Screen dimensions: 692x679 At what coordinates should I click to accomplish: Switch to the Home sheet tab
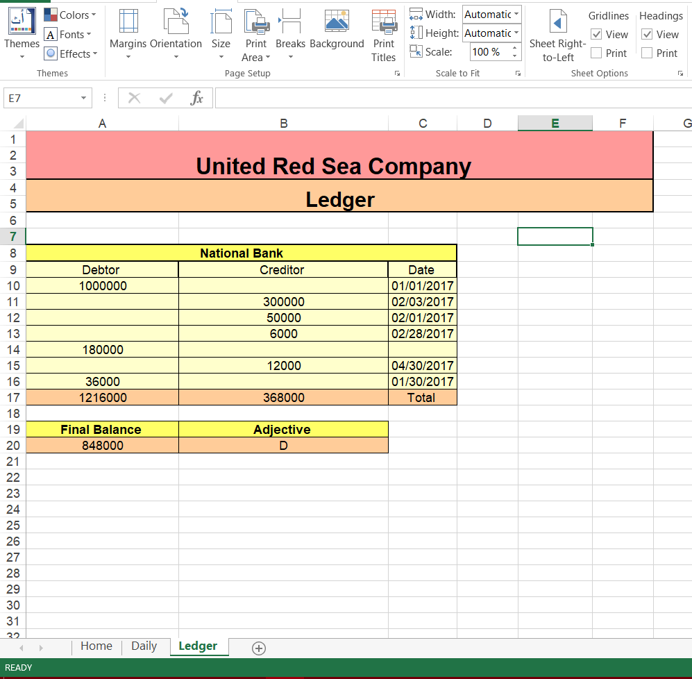click(96, 646)
